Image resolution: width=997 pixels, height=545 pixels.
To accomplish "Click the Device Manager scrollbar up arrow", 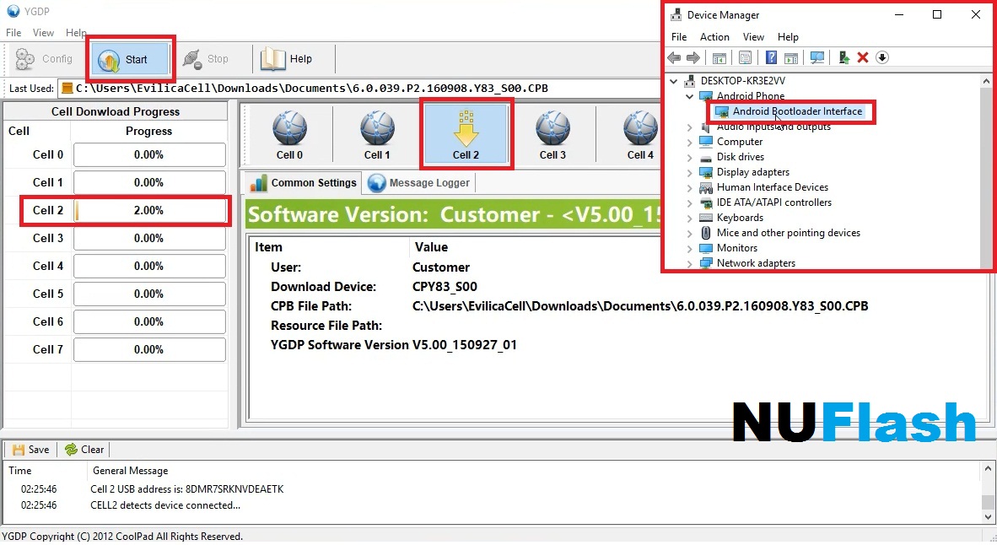I will [x=986, y=81].
